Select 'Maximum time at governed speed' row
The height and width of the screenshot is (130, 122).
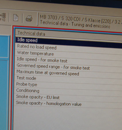click(68, 74)
